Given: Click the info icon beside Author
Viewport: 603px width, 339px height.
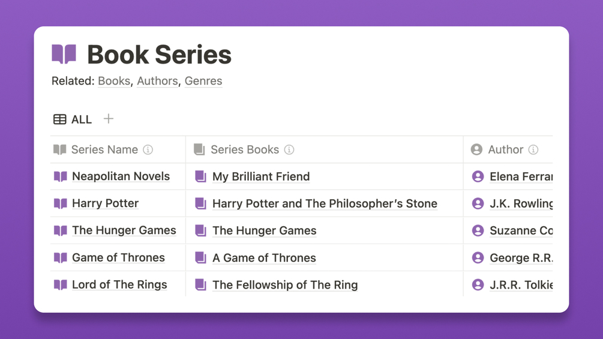Looking at the screenshot, I should tap(533, 149).
